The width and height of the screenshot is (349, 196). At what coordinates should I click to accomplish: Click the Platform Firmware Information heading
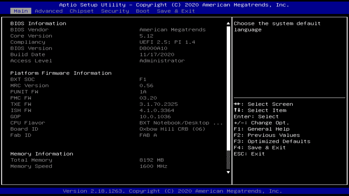click(x=61, y=73)
